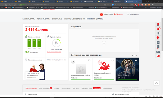Open the red balloon sidebar icon
Screen dimensions: 163x98
pyautogui.click(x=158, y=38)
